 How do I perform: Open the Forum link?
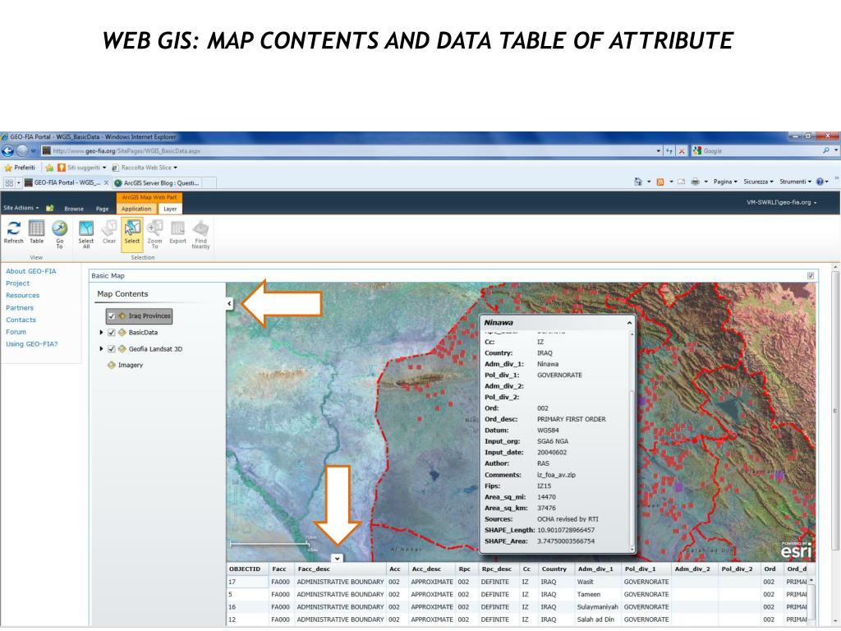click(x=16, y=332)
